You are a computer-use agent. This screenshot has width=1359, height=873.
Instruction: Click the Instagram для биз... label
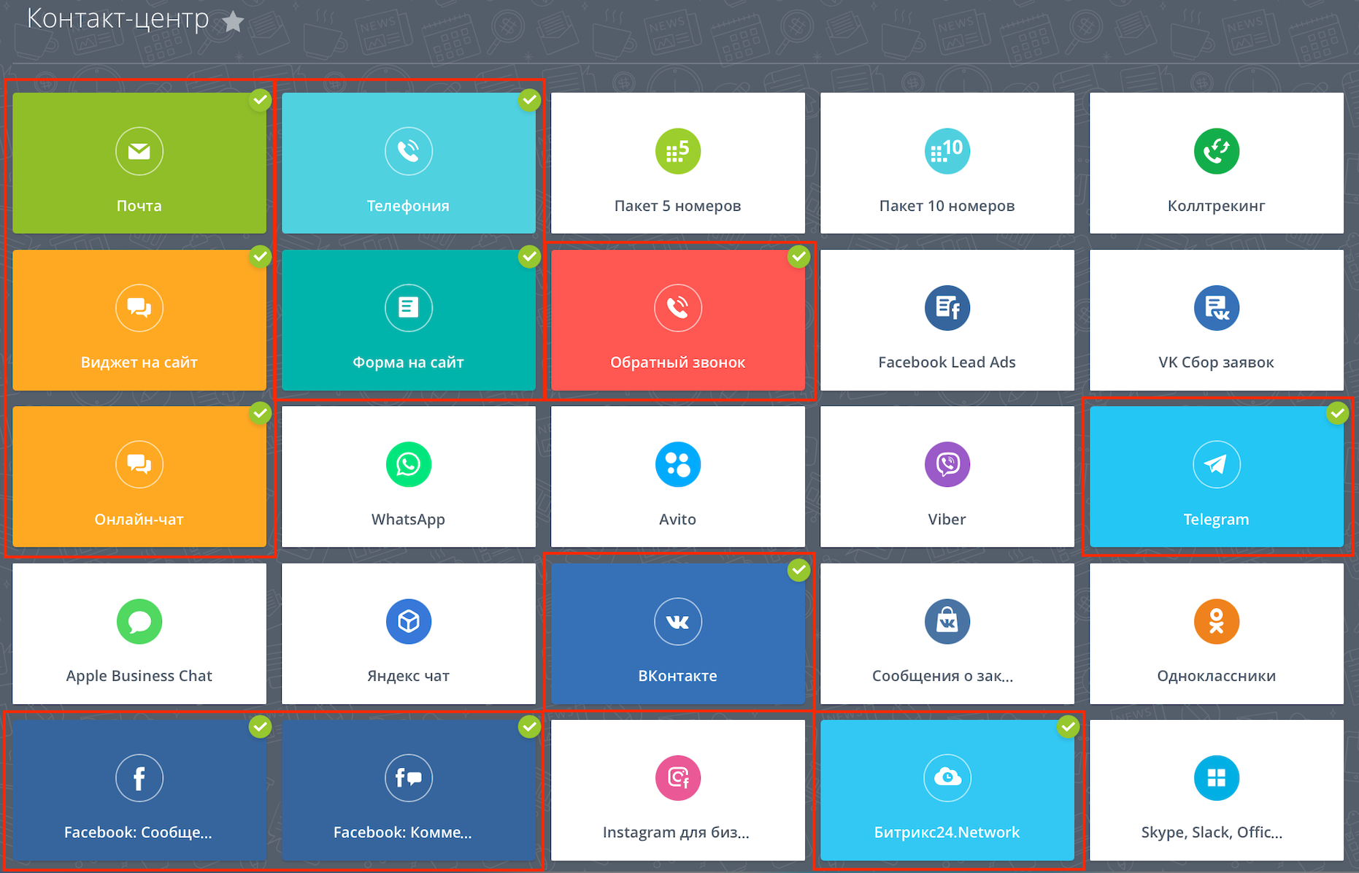click(676, 832)
